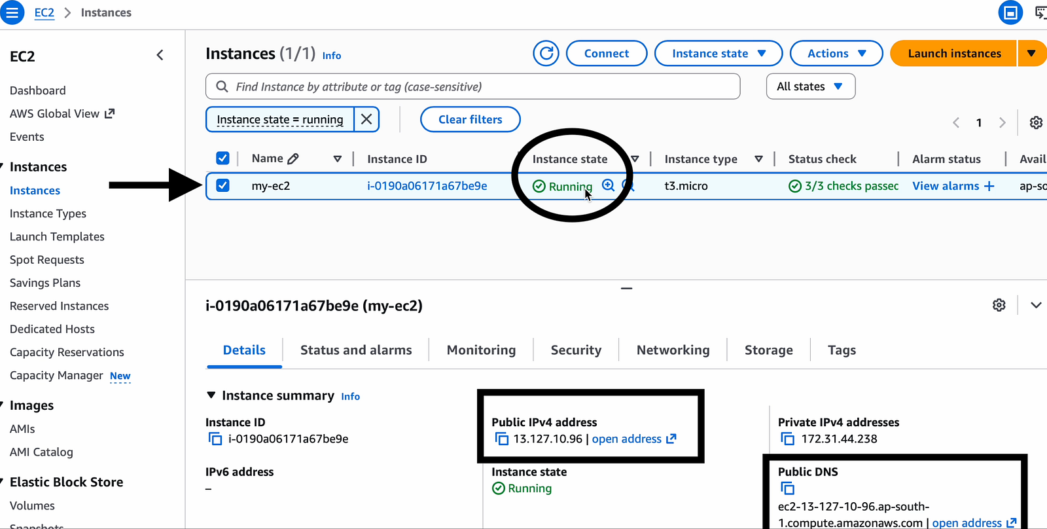Open AMIs in the sidebar
Image resolution: width=1047 pixels, height=529 pixels.
point(22,429)
